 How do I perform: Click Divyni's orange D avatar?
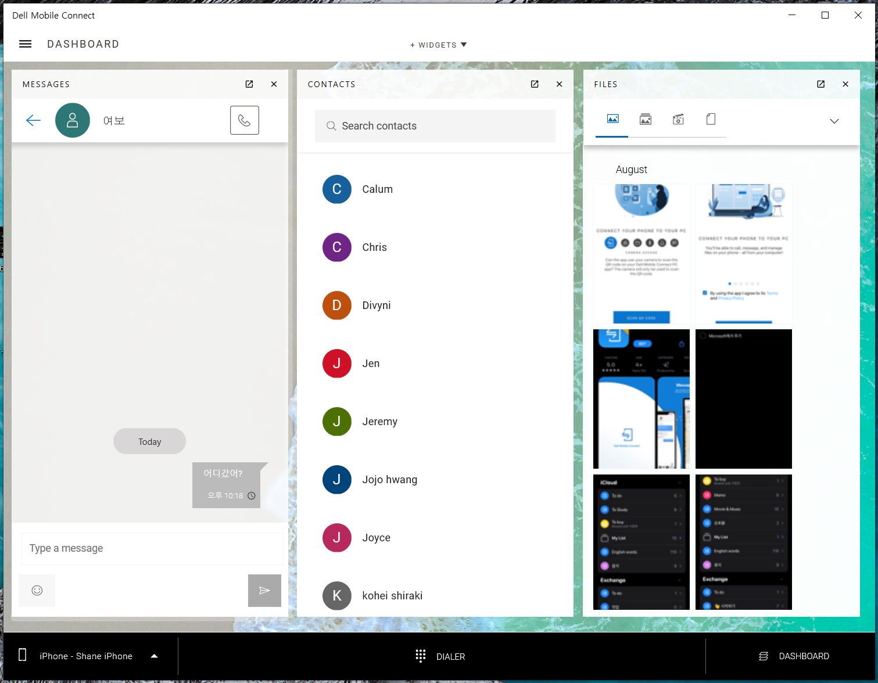tap(337, 305)
